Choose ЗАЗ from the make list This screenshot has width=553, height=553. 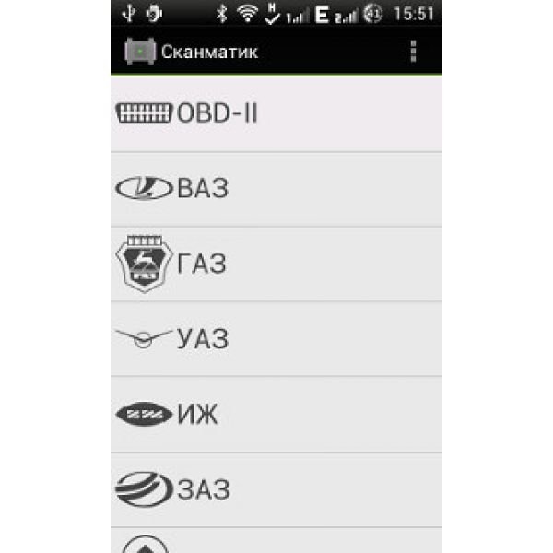(276, 490)
